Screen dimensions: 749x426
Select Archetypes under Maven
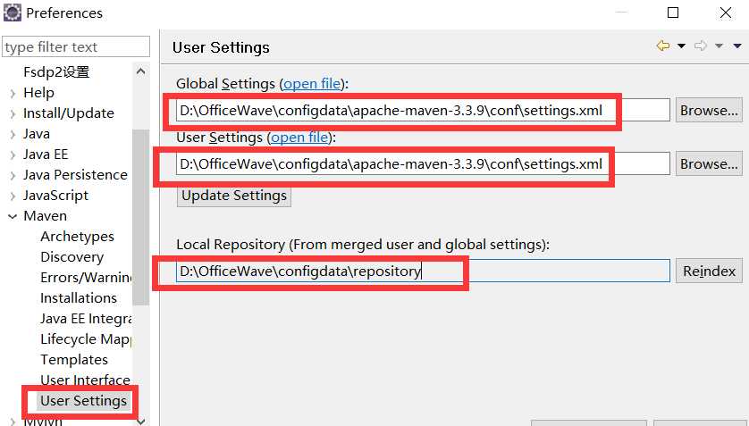(77, 237)
